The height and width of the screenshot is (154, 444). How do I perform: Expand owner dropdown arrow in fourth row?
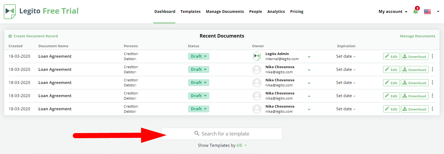point(309,96)
